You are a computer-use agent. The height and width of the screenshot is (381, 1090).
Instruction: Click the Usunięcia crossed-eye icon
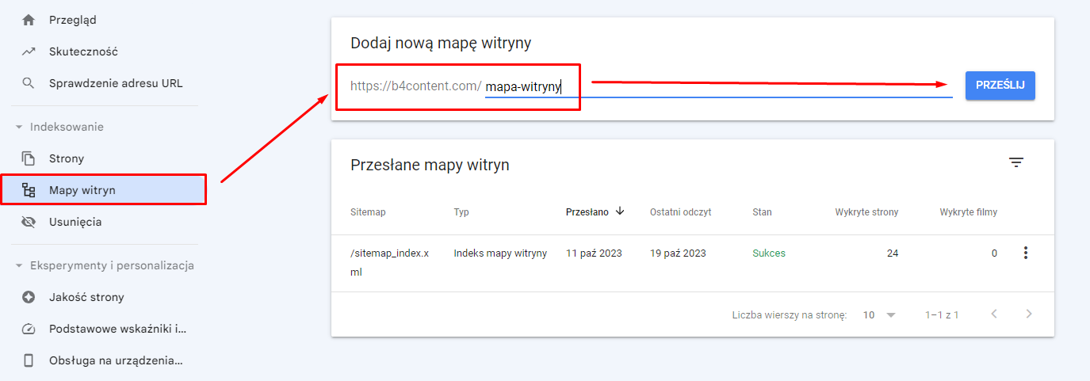29,222
